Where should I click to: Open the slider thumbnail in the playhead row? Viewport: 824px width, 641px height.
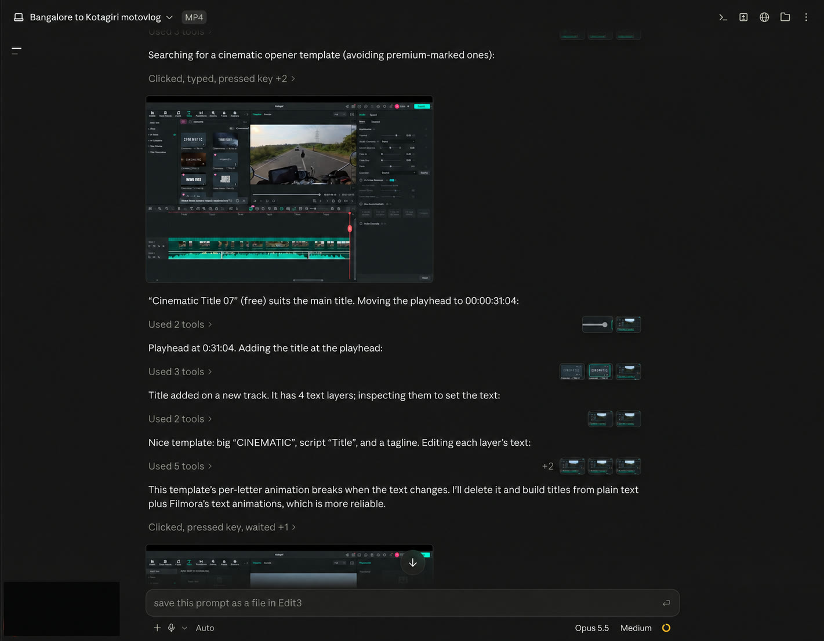click(597, 325)
